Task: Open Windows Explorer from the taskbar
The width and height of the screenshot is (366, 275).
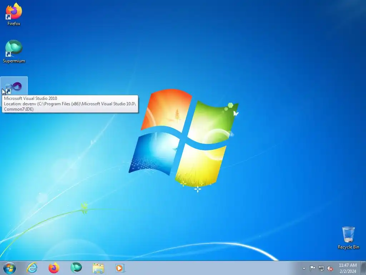Action: (98, 268)
